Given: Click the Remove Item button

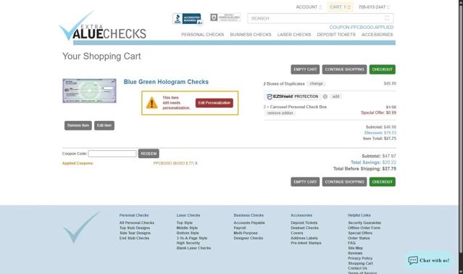Looking at the screenshot, I should pos(78,125).
